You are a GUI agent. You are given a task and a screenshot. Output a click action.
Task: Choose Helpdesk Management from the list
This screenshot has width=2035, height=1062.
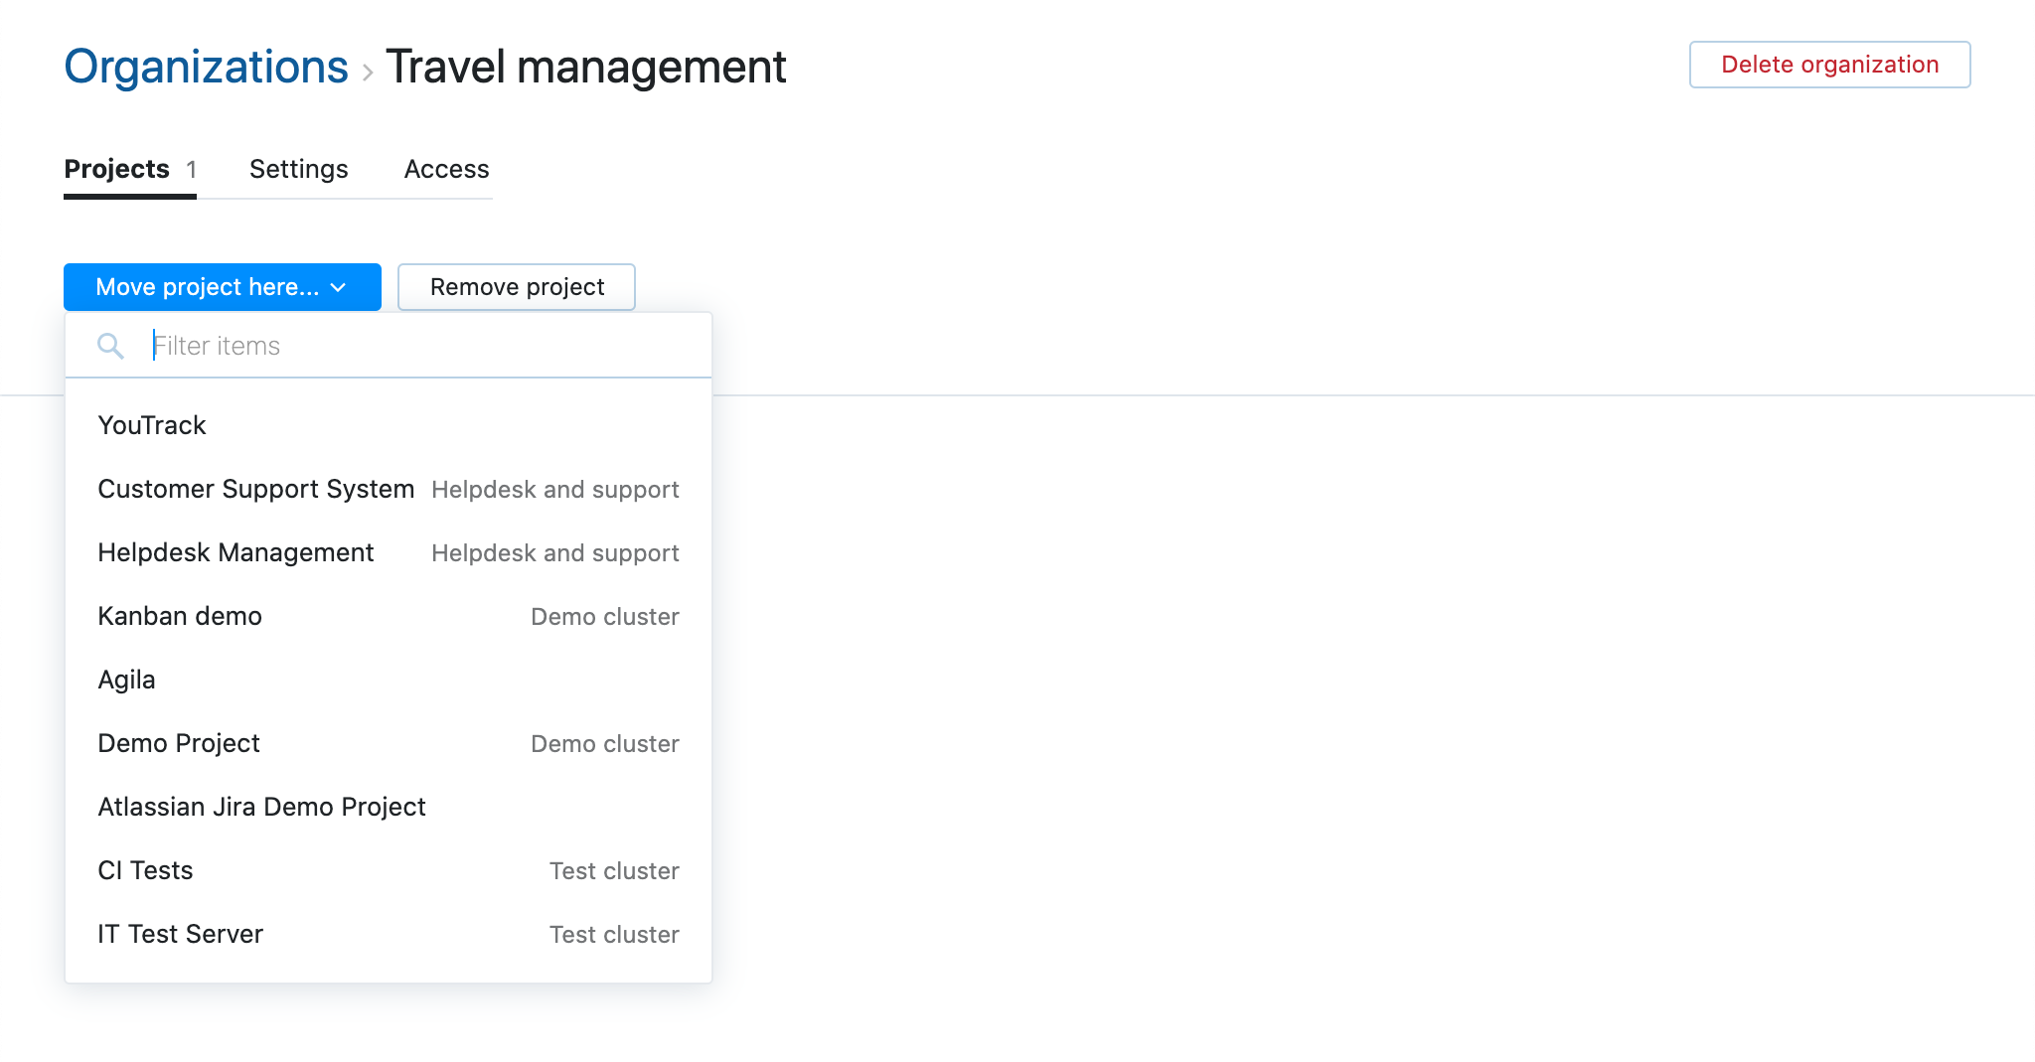[235, 552]
